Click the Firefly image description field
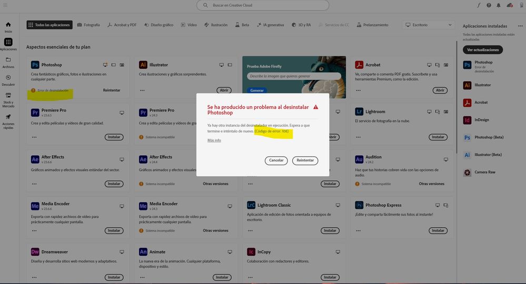The image size is (526, 284). (294, 76)
